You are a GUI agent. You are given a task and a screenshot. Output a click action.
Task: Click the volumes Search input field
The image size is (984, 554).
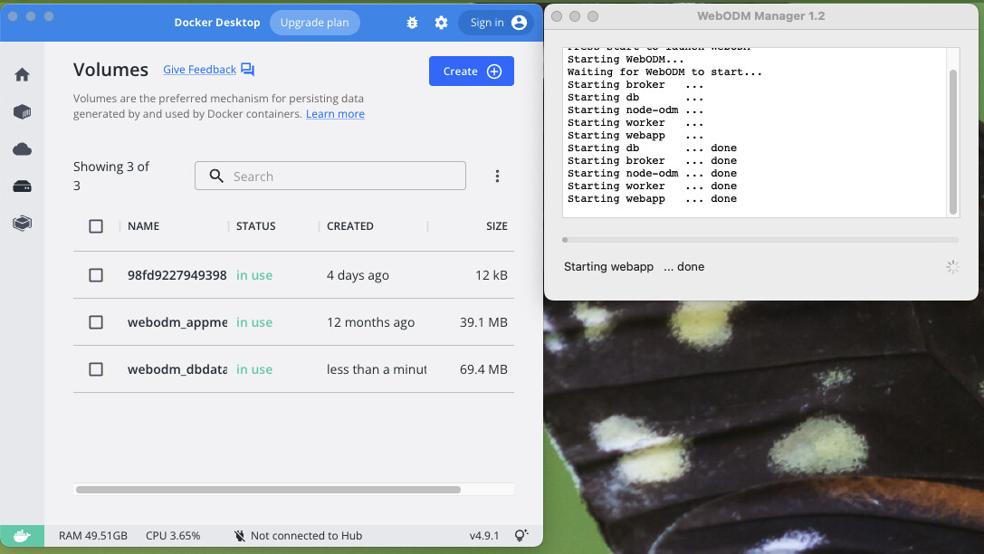330,175
